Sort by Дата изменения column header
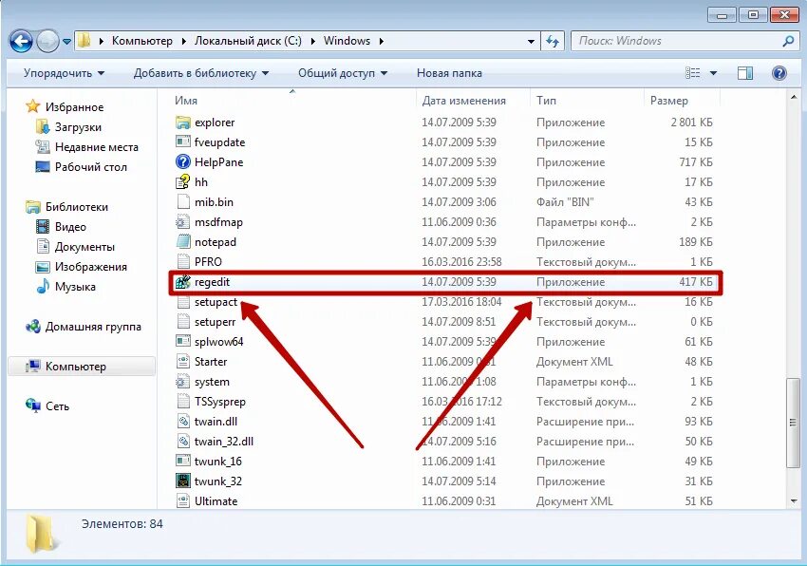This screenshot has height=566, width=807. tap(463, 101)
